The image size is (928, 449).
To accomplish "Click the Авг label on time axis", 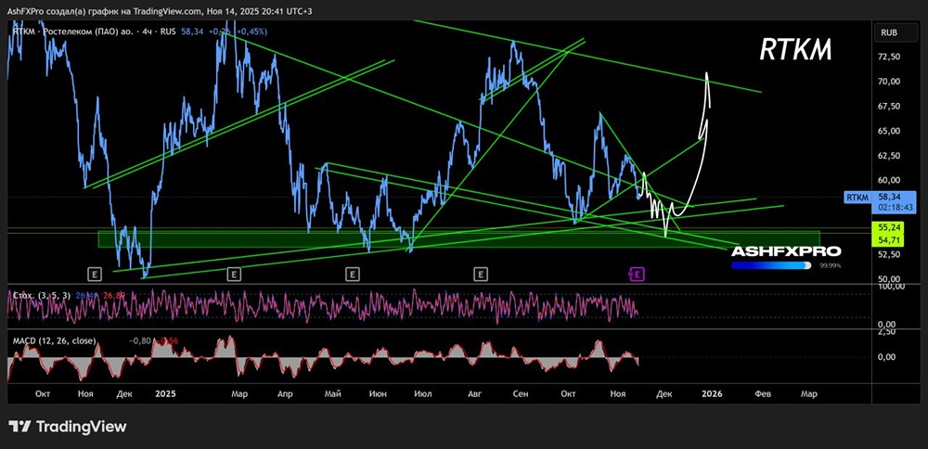I will [x=473, y=394].
